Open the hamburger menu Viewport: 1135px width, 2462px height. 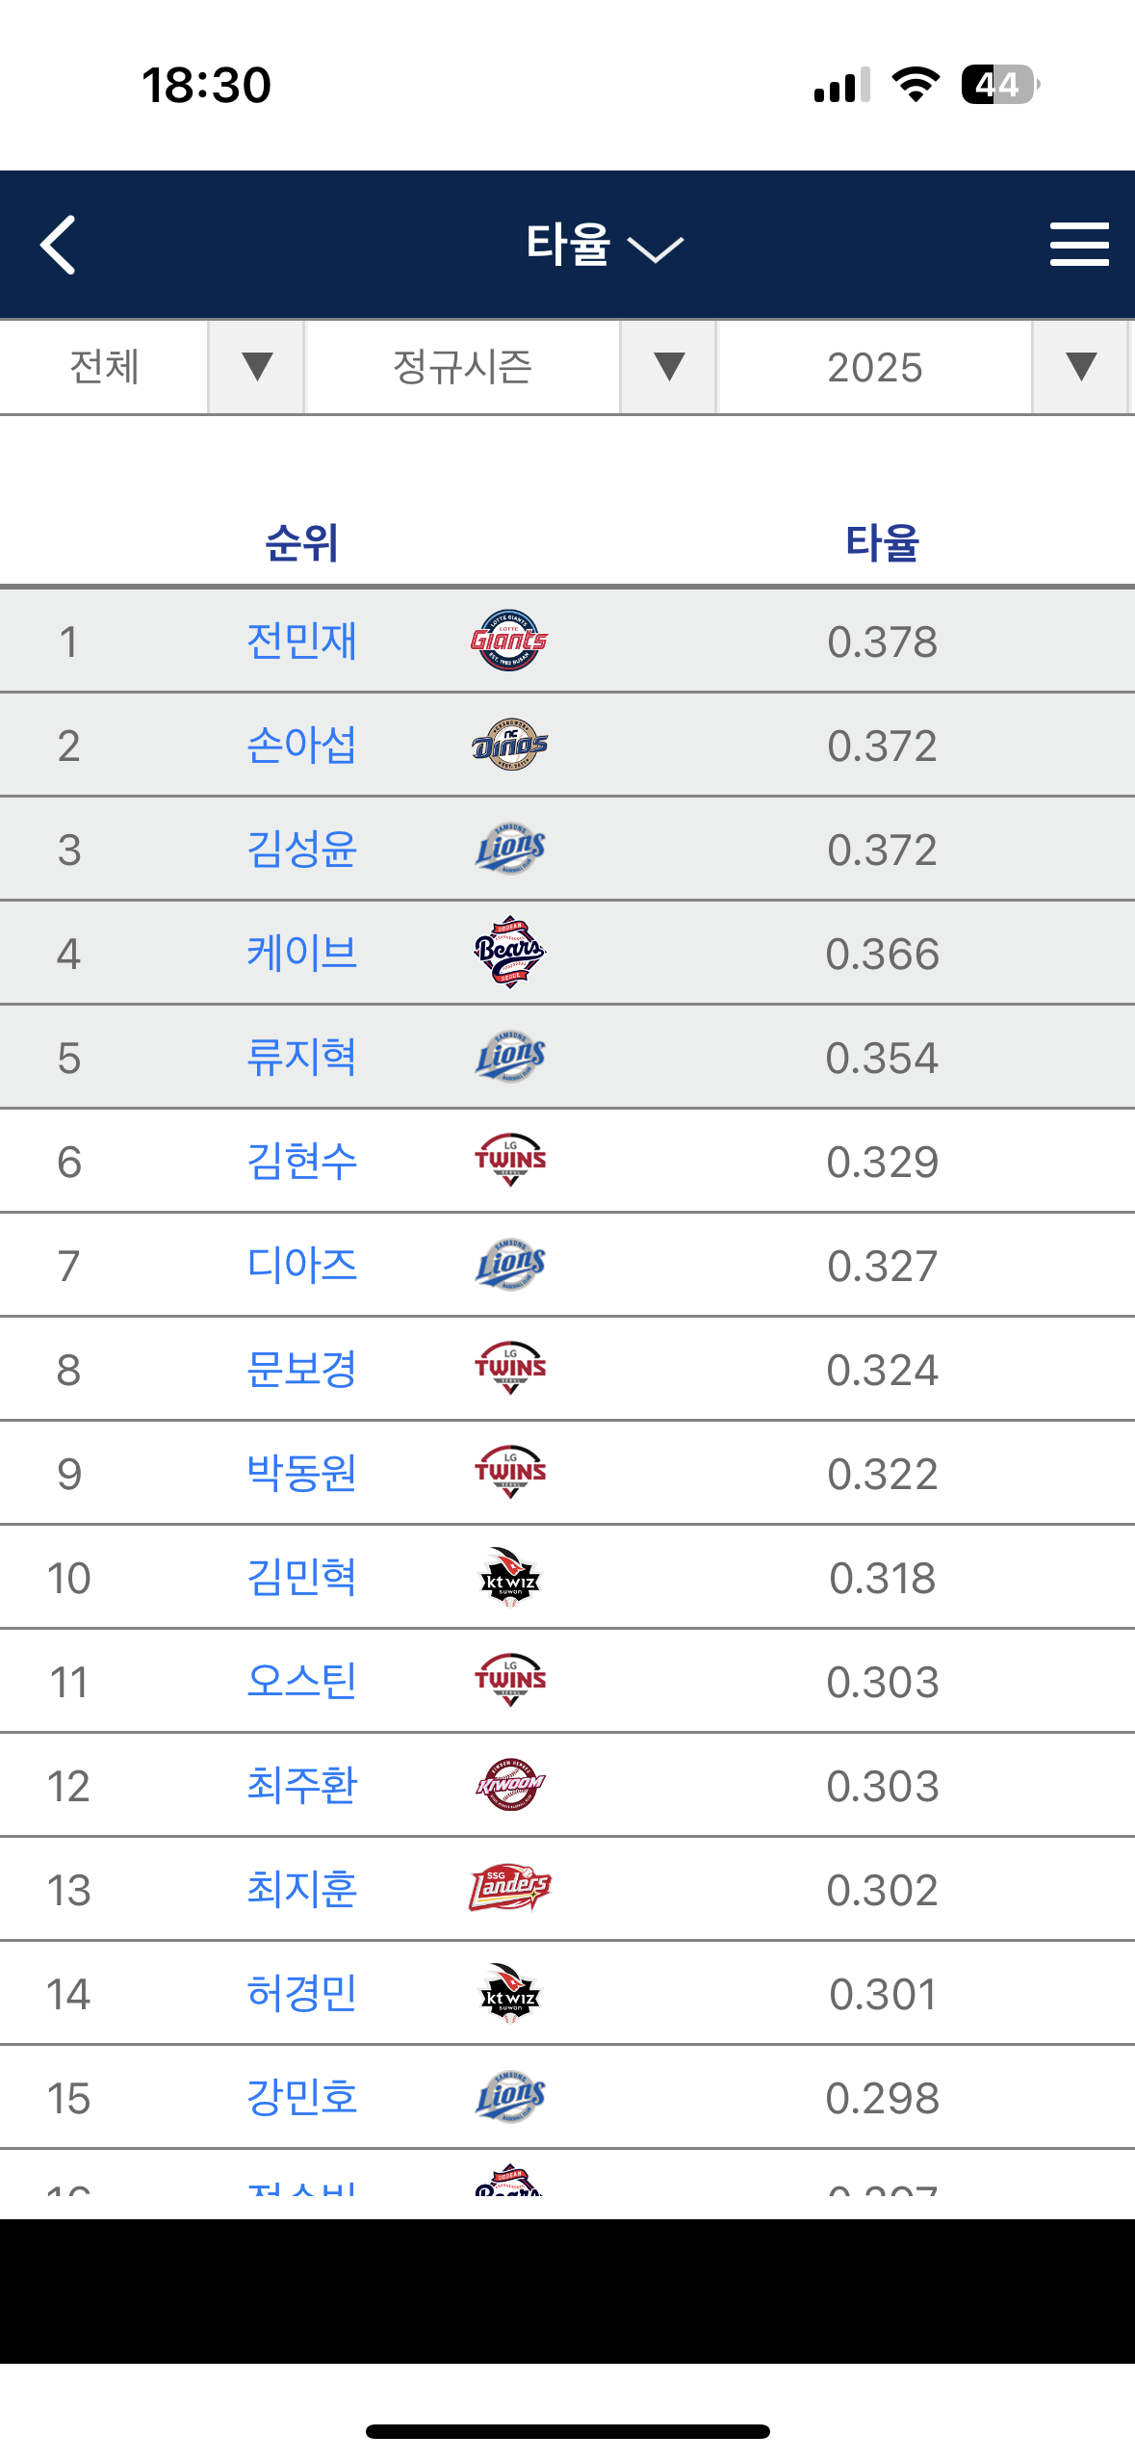[x=1078, y=245]
